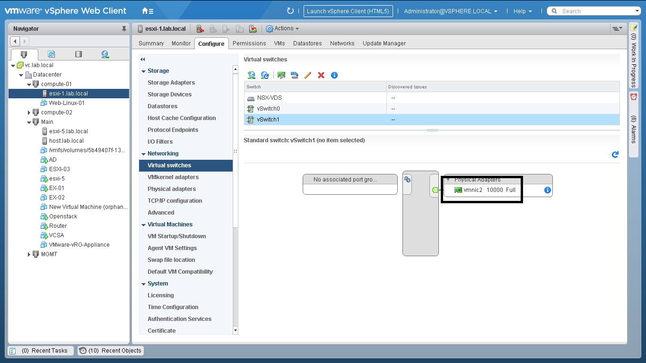Open VMs and Templates view in Navigator
Viewport: 646px width, 363px height.
pyautogui.click(x=52, y=54)
